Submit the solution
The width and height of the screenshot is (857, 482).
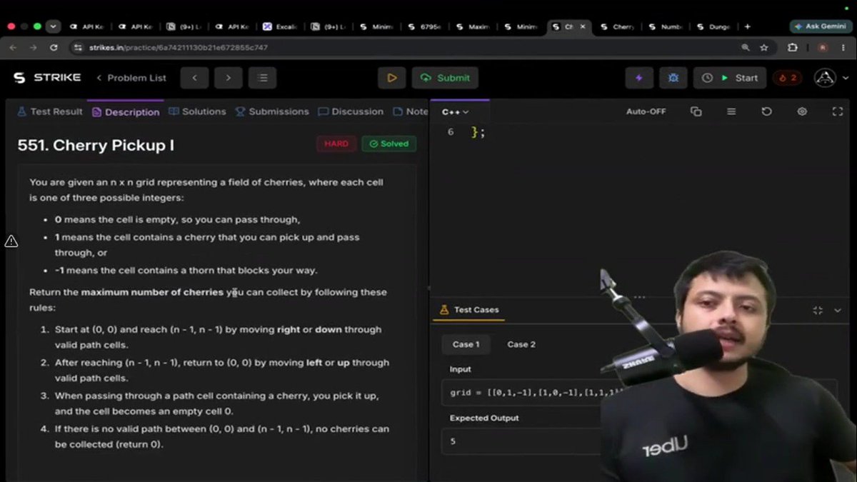[x=445, y=78]
